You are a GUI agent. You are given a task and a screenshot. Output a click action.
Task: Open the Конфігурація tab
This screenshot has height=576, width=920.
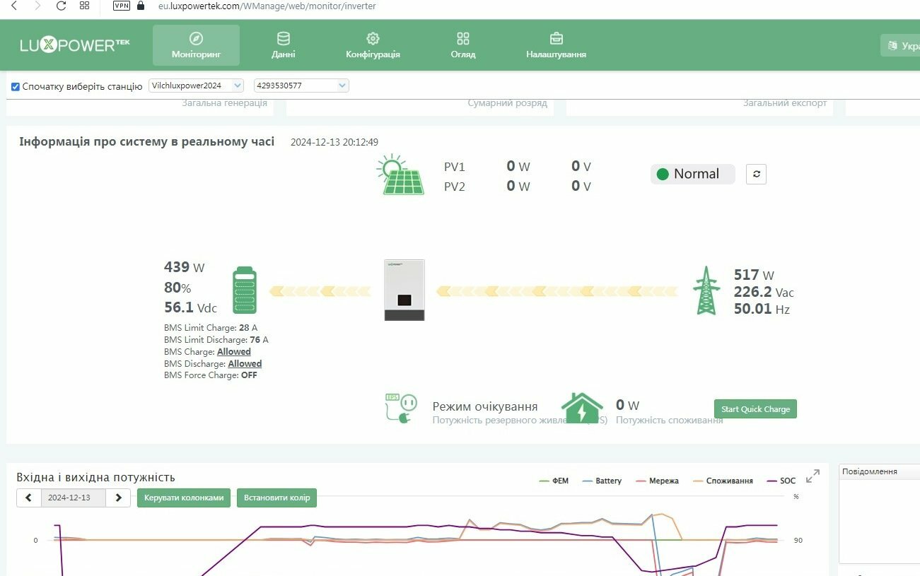pos(373,45)
